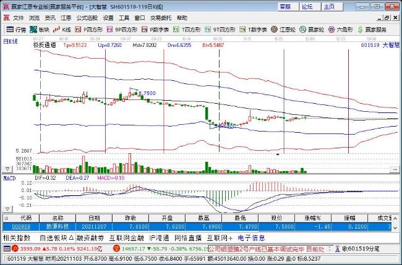Switch to K线 chart tool
Screen dimensions: 402x265
[x=62, y=30]
